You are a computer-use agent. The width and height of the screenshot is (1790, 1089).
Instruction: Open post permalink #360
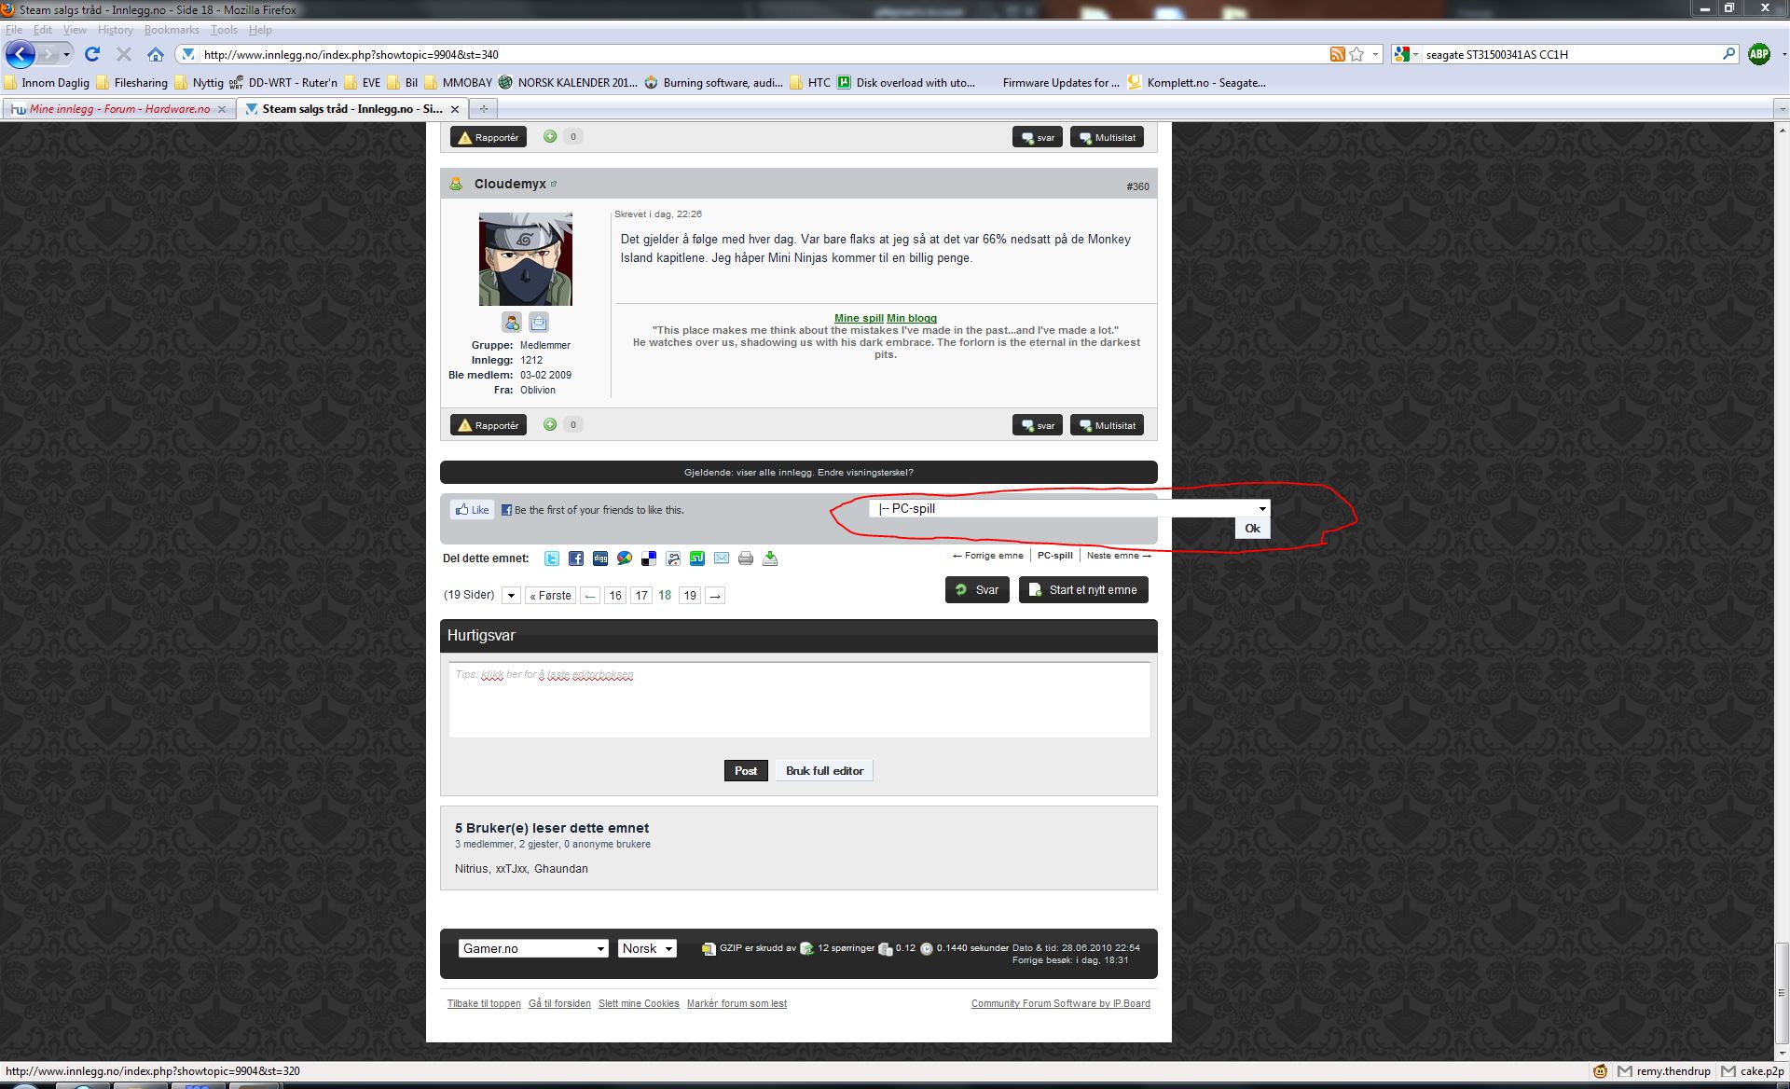[1137, 186]
